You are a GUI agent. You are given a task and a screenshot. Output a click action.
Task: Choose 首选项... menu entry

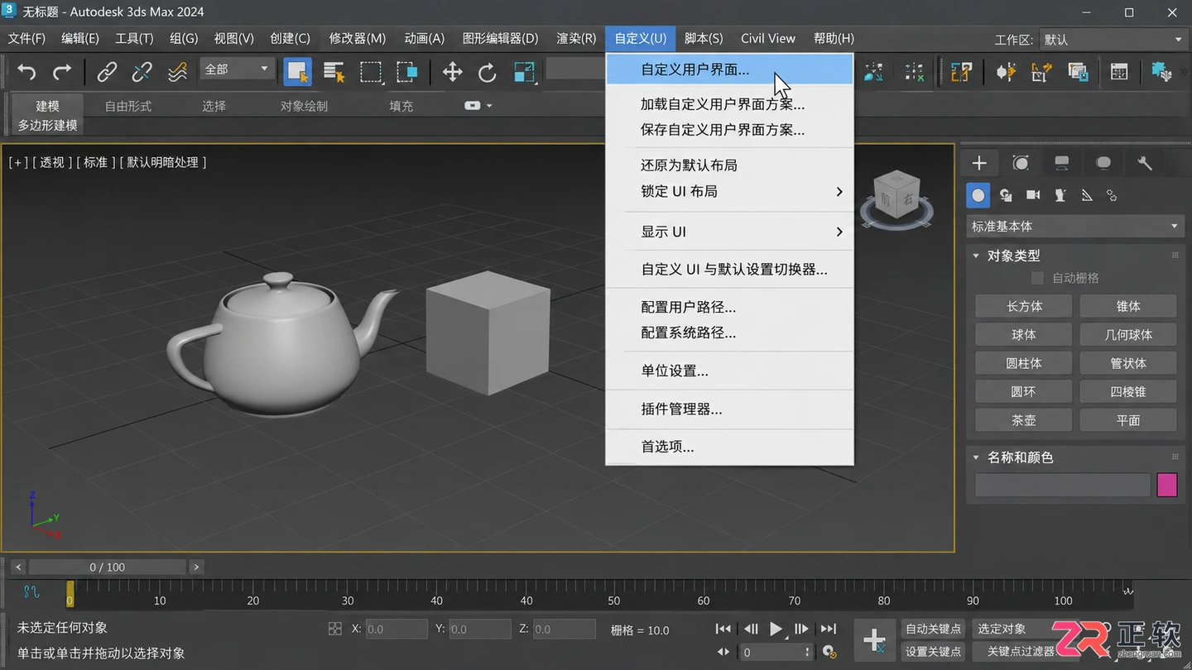(729, 447)
